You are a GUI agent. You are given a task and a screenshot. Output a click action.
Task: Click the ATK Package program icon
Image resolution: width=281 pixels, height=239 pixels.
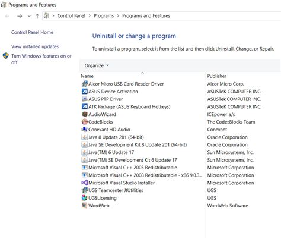(85, 106)
